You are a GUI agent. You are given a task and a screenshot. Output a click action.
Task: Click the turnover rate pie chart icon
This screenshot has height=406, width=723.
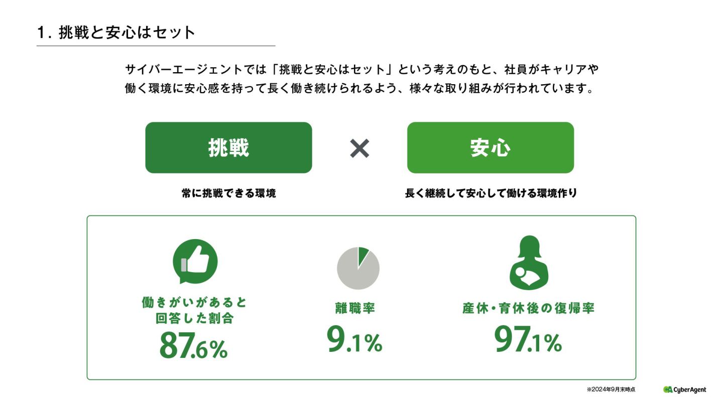coord(358,268)
